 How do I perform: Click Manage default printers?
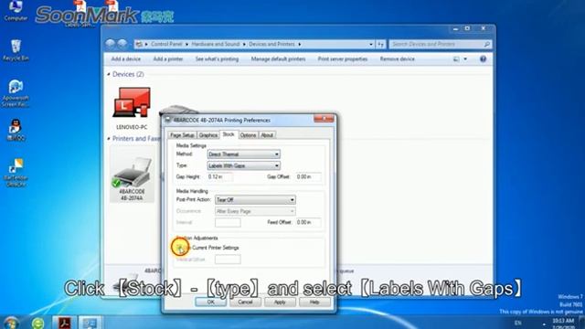click(x=278, y=58)
